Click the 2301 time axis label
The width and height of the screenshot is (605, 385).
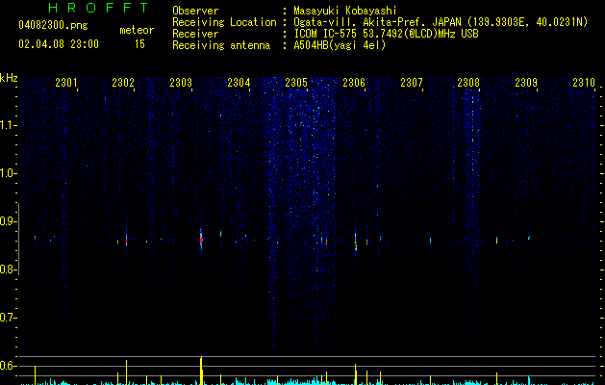click(x=66, y=83)
